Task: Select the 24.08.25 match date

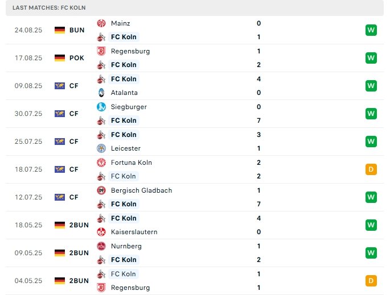Action: coord(28,30)
